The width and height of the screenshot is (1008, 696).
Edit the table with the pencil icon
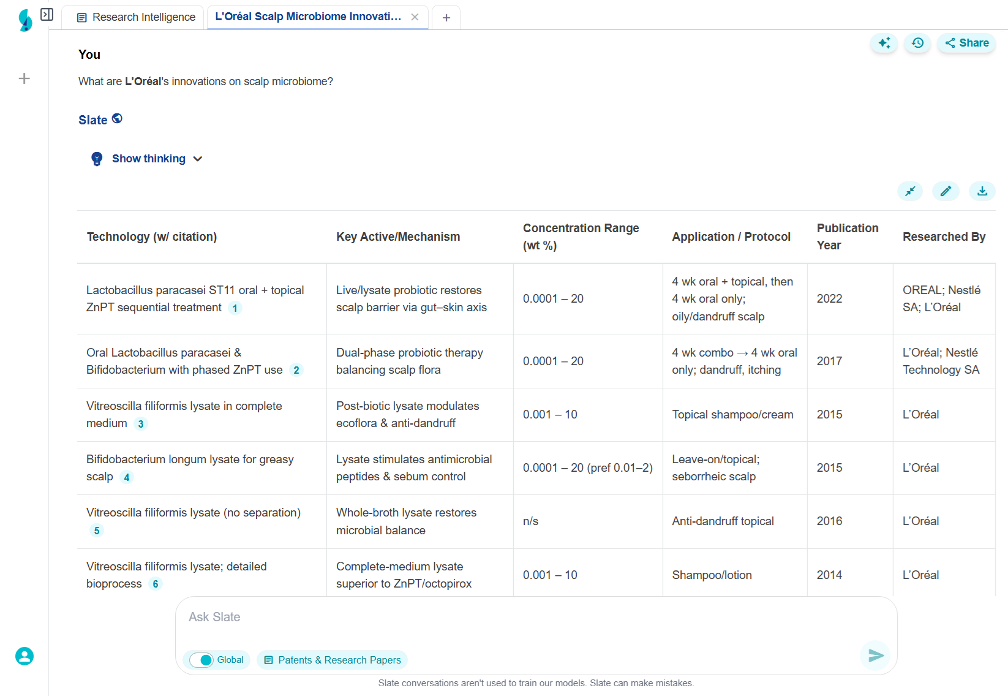point(946,191)
